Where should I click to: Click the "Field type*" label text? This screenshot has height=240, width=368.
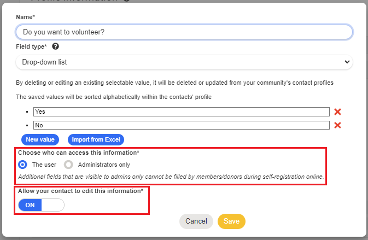[x=31, y=47]
